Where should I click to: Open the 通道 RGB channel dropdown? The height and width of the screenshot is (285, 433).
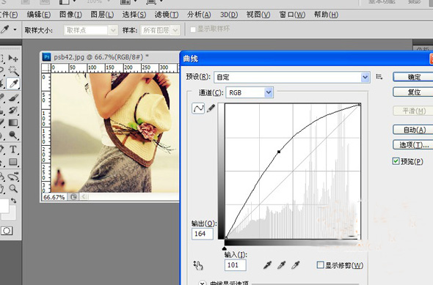click(250, 92)
